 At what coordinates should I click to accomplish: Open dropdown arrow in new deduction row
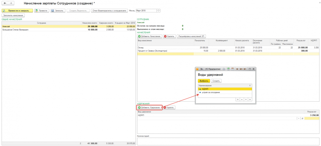299,118
